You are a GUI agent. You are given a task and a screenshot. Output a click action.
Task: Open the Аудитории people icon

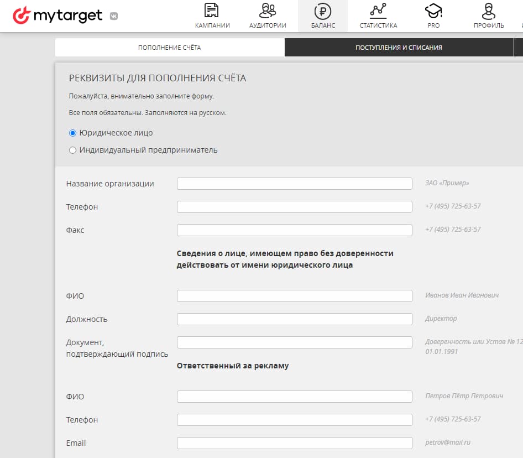point(268,11)
